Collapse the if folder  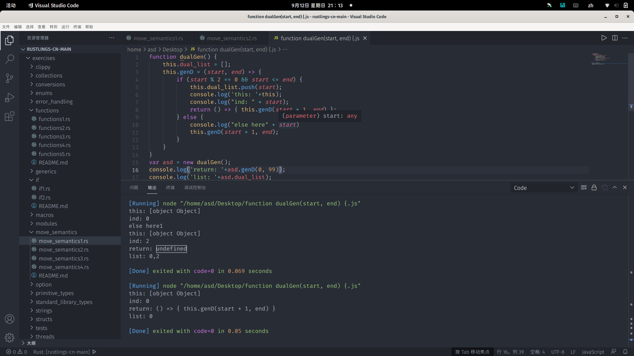pos(70,180)
